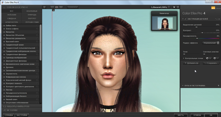Open presets icon for Виньетка: Объектив
The image size is (221, 117).
(x=37, y=35)
